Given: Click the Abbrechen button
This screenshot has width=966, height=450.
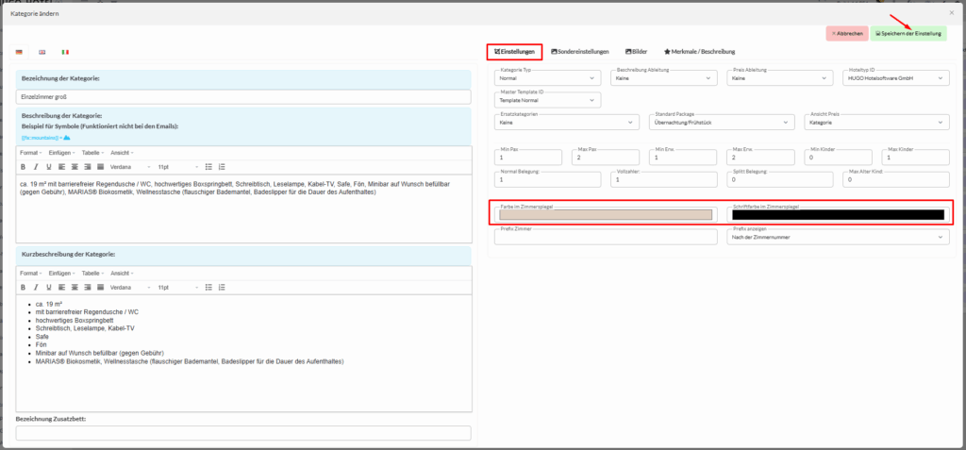Looking at the screenshot, I should coord(846,33).
